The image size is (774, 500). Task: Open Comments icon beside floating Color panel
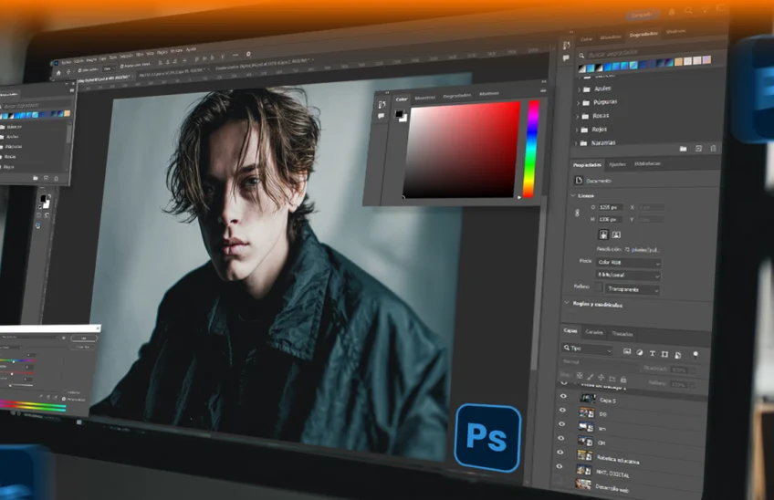(382, 116)
